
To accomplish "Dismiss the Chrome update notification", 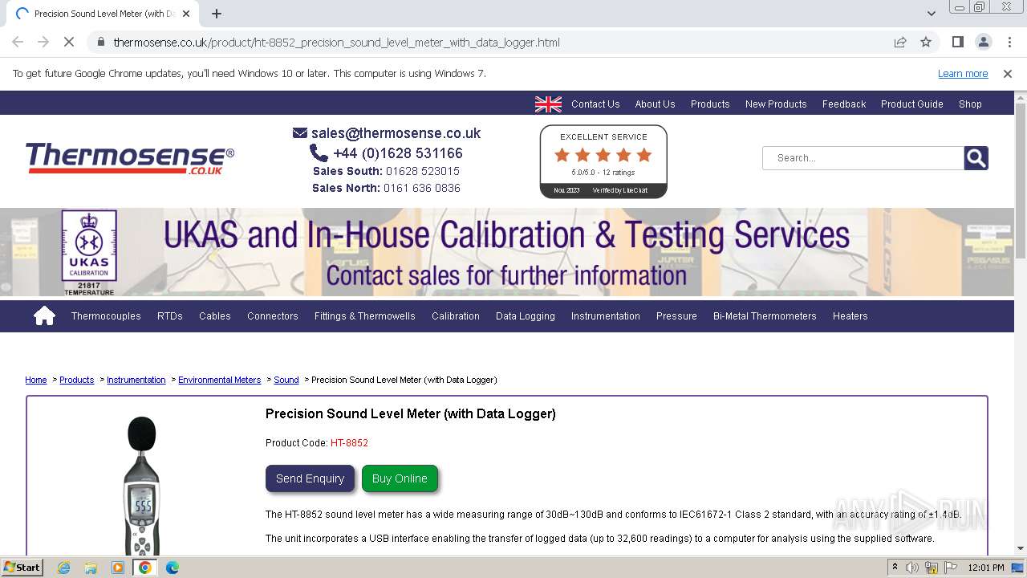I will point(1008,74).
